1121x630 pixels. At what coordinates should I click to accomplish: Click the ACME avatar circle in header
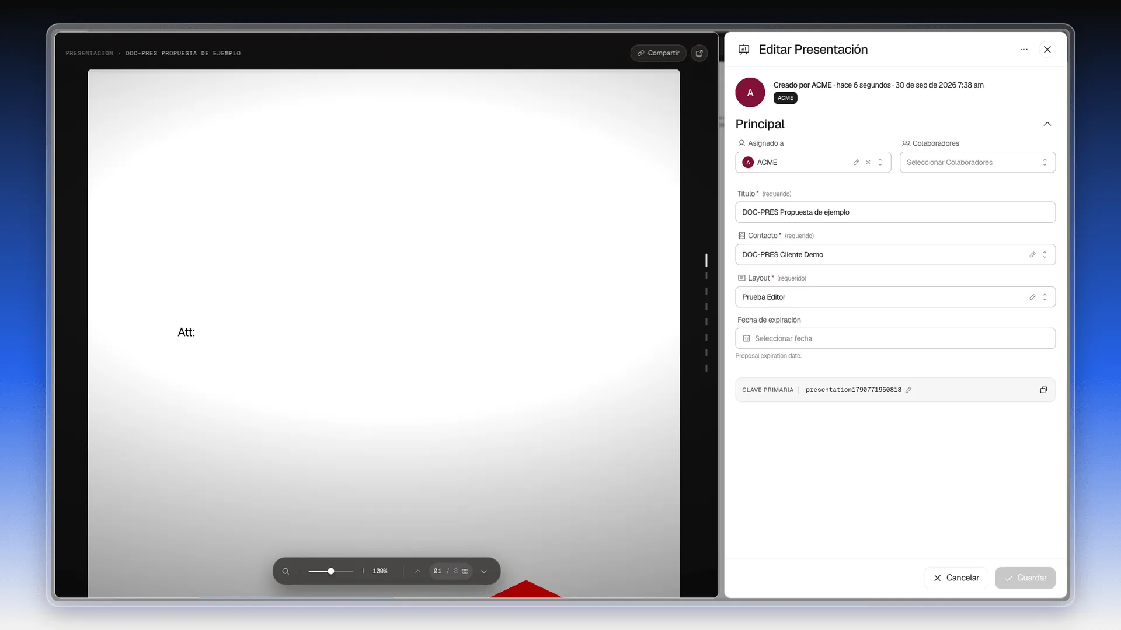[x=750, y=92]
